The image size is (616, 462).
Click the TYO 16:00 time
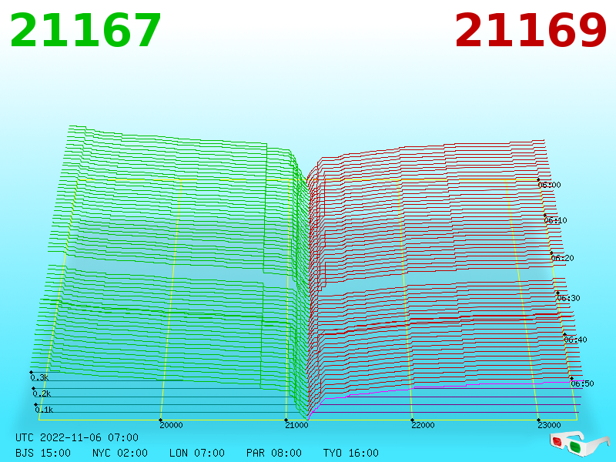(x=351, y=453)
